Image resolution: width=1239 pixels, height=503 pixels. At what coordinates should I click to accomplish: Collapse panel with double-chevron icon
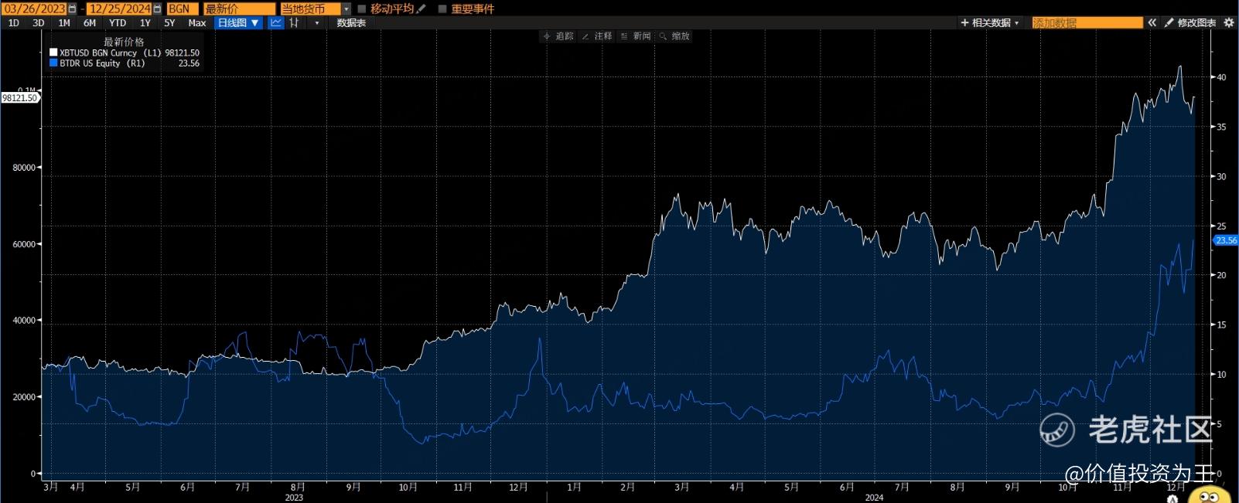(1152, 23)
